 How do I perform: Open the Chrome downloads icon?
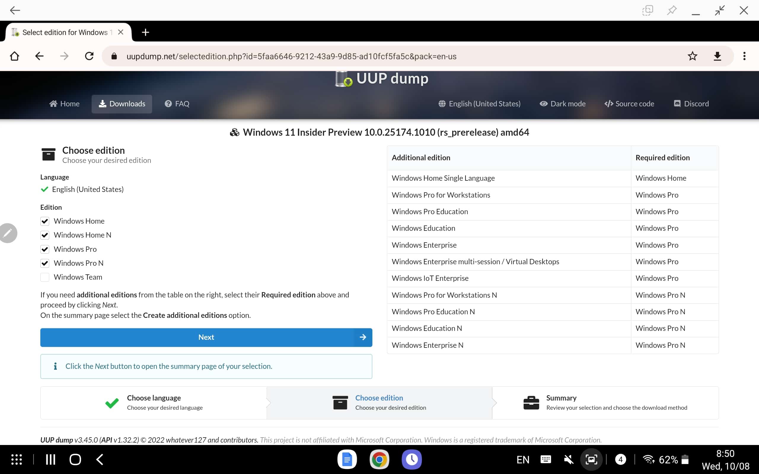pyautogui.click(x=717, y=56)
